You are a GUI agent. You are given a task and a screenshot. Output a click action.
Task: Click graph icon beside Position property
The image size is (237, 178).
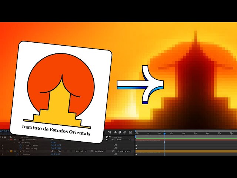20,154
